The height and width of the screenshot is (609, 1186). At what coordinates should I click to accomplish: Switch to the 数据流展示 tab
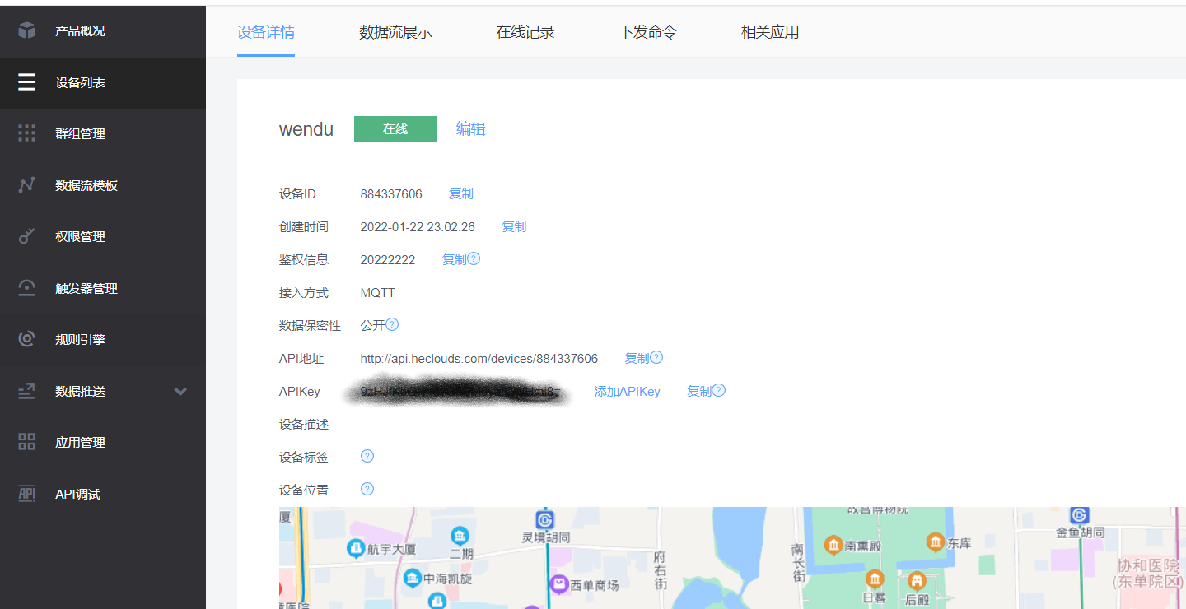point(395,32)
